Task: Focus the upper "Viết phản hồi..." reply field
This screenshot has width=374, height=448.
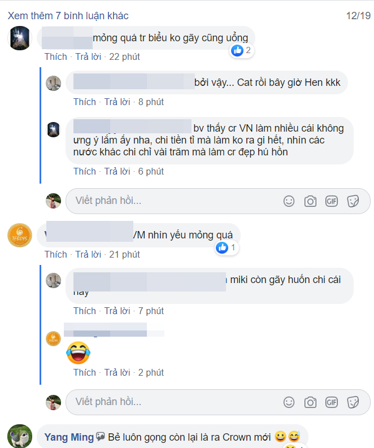Action: pyautogui.click(x=169, y=201)
